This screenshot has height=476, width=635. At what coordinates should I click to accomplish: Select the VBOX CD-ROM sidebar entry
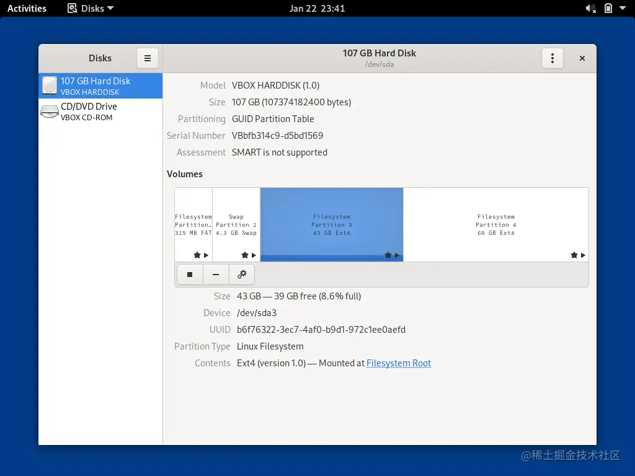click(100, 112)
